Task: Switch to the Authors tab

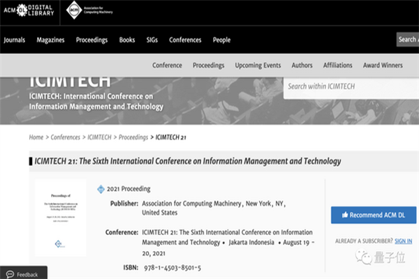Action: pos(302,66)
